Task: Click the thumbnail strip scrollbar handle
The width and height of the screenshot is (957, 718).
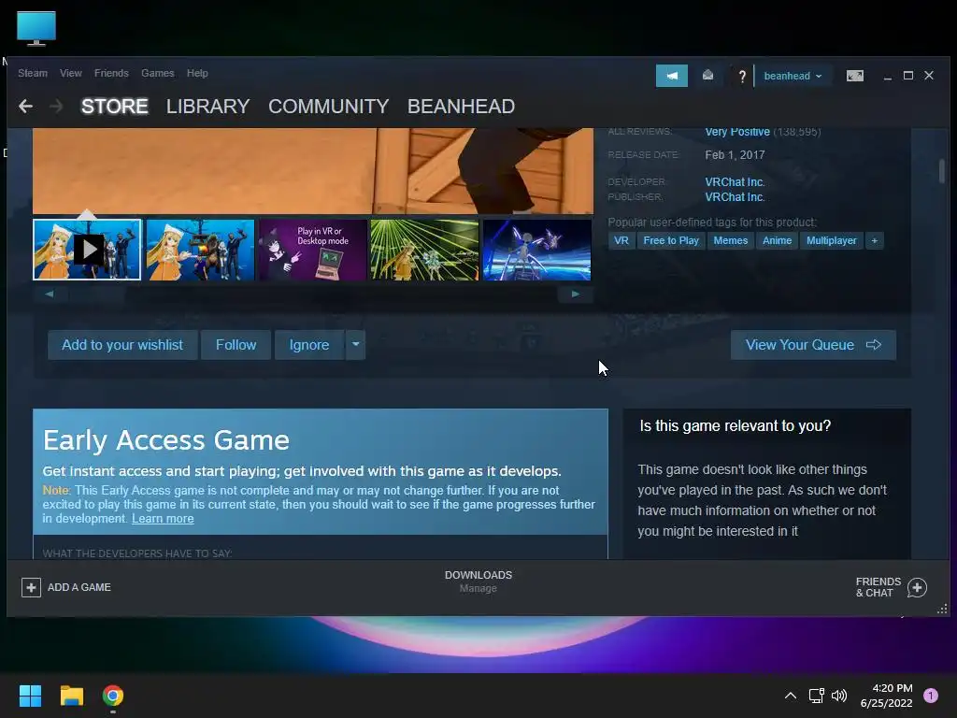Action: point(96,294)
